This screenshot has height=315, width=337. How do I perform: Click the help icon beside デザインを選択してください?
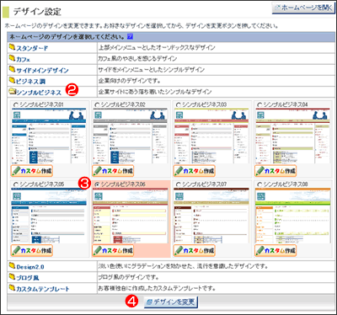[130, 36]
